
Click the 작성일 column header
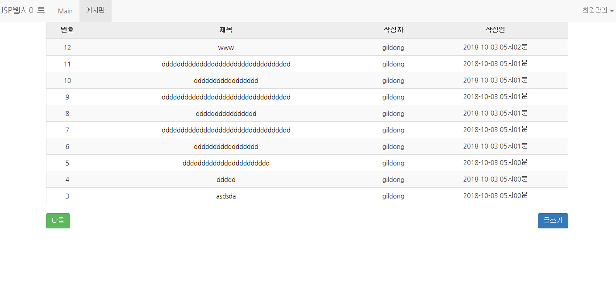point(495,30)
